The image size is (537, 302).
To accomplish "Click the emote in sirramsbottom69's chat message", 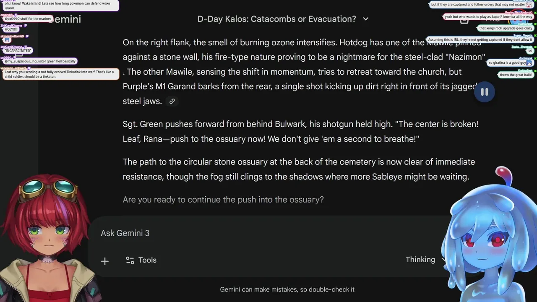I will click(x=7, y=40).
